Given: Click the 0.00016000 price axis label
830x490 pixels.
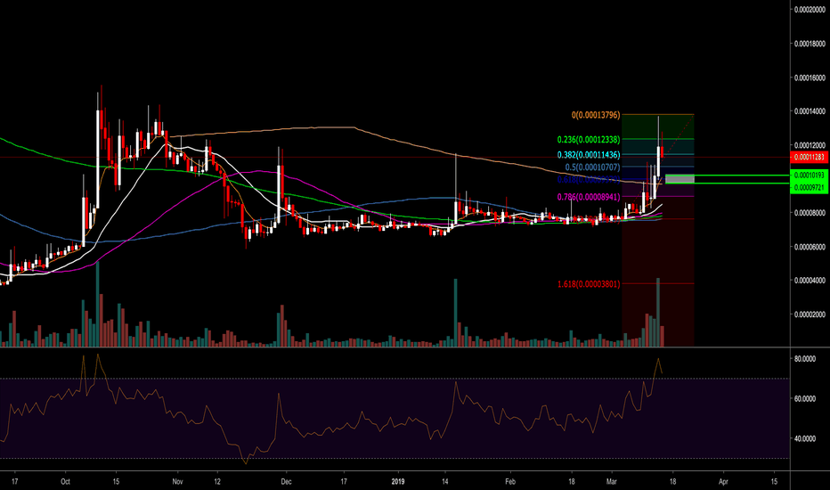Looking at the screenshot, I should click(x=810, y=78).
